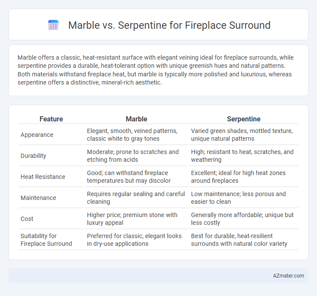Select the Appearance row label
Viewport: 317px width, 296px height.
point(37,135)
